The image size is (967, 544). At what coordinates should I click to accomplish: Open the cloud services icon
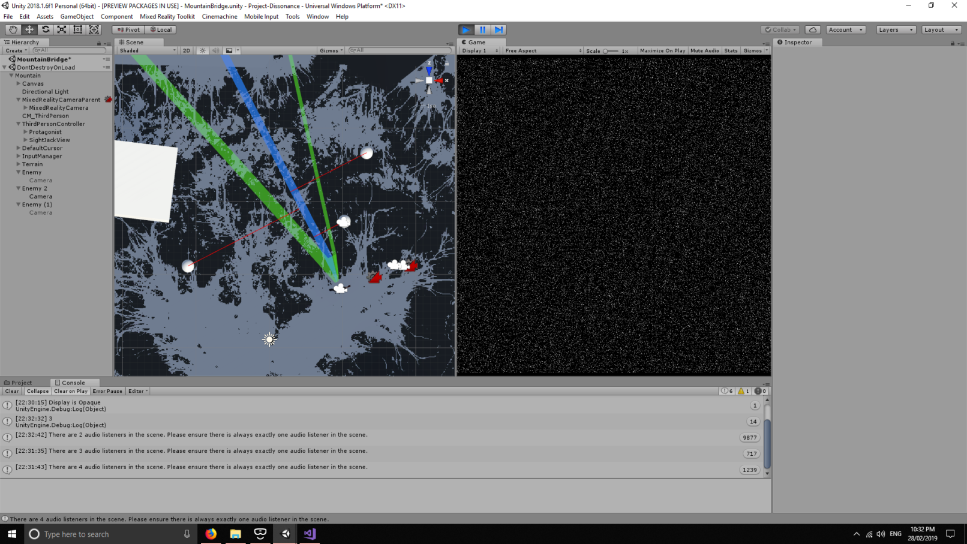[x=812, y=29]
